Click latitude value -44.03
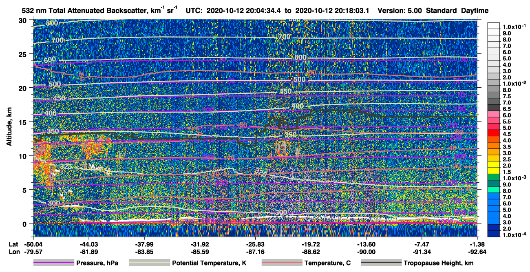 pos(89,244)
